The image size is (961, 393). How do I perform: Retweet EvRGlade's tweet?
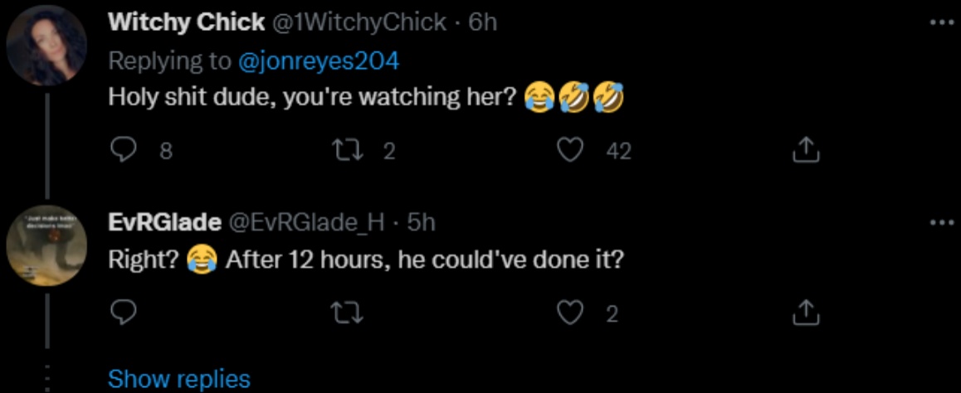point(342,313)
